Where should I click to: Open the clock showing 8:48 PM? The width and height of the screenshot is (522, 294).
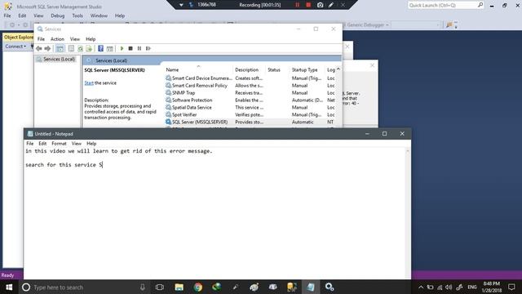coord(492,287)
